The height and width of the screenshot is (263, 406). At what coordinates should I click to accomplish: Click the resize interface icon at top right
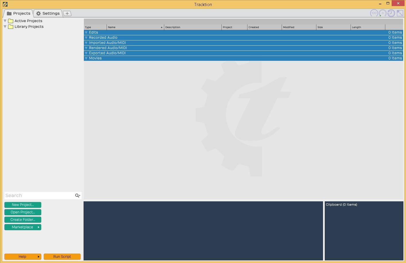pos(400,13)
